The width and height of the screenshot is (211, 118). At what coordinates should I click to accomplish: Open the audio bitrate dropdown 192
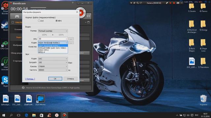pos(53,63)
